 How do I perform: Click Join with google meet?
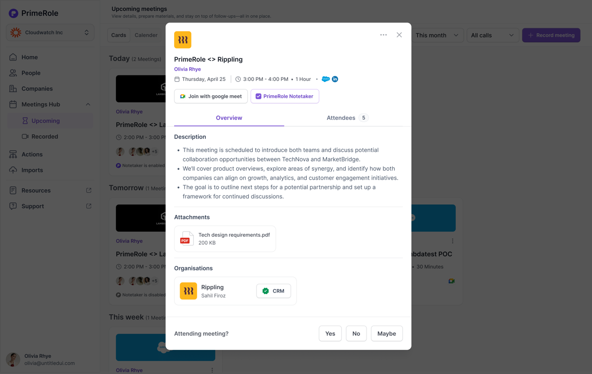click(211, 96)
